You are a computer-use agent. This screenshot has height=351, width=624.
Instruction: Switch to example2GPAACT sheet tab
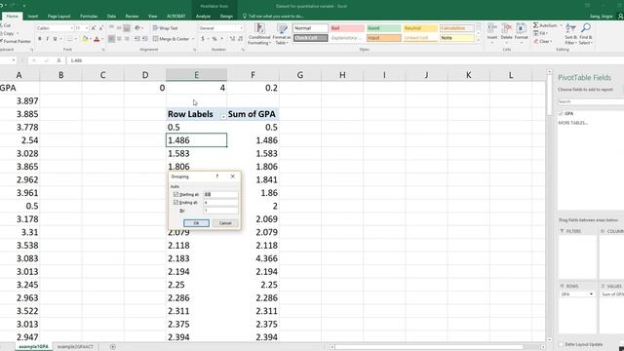point(75,347)
